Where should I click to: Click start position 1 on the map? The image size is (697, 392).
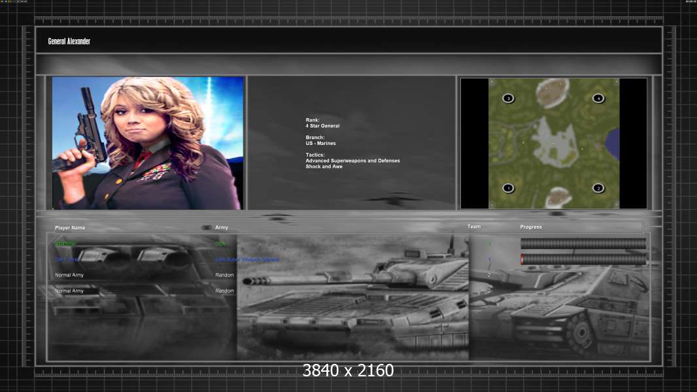pyautogui.click(x=509, y=188)
